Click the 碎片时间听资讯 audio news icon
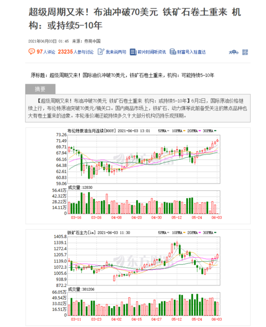The image size is (266, 327). pyautogui.click(x=133, y=52)
